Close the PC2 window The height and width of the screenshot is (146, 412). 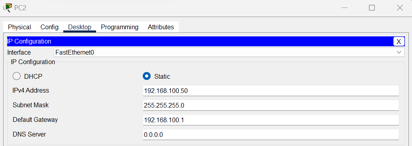(x=400, y=8)
